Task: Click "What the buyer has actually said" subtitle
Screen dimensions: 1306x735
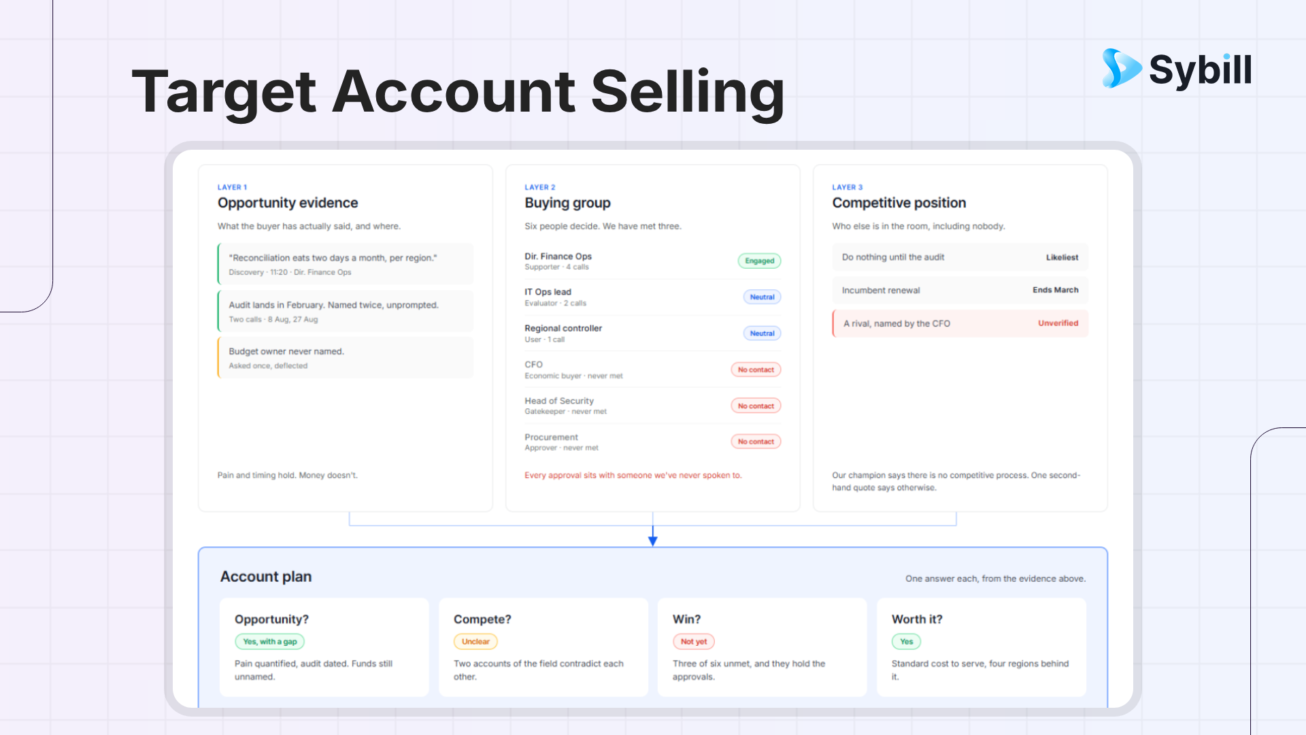Action: (309, 226)
